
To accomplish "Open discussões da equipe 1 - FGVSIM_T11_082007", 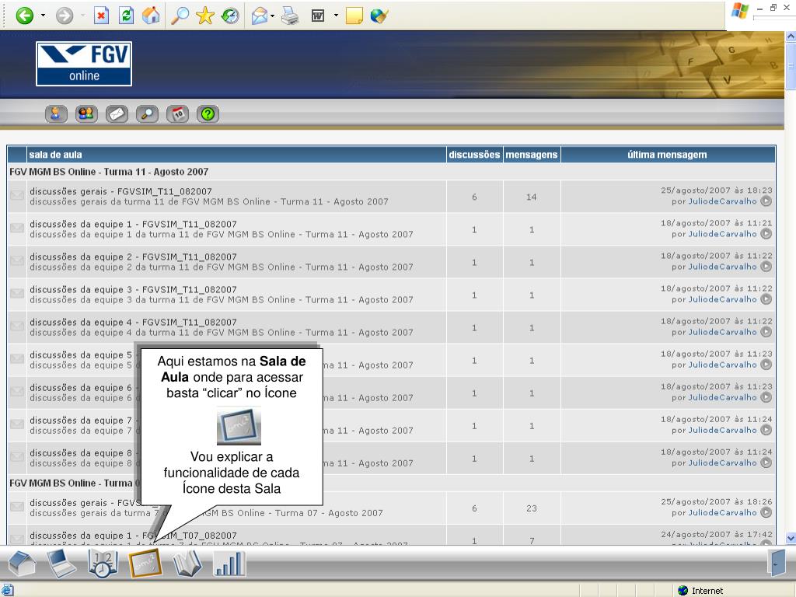I will pyautogui.click(x=133, y=224).
